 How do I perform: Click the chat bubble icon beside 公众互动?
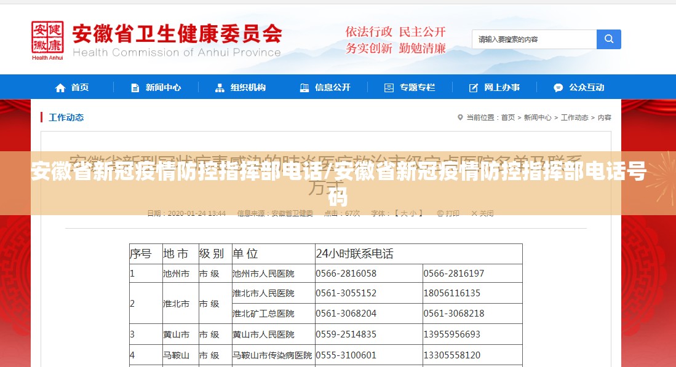tap(558, 88)
